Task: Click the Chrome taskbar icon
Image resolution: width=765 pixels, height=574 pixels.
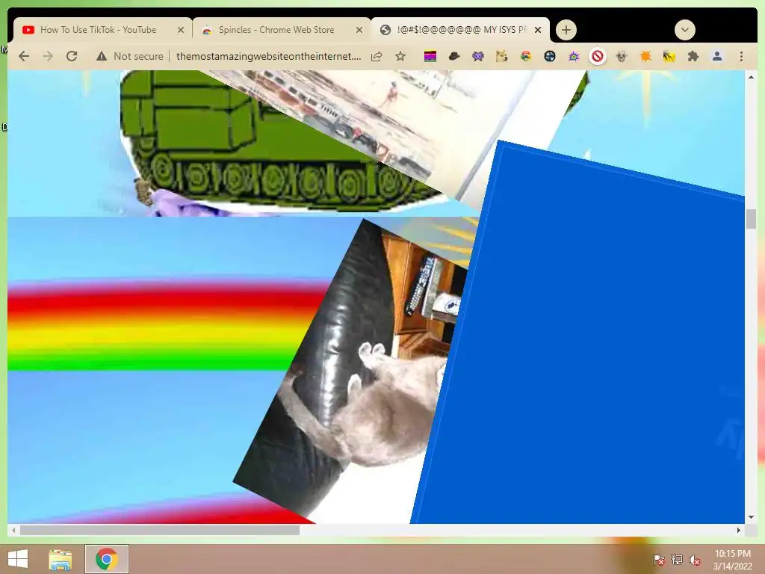Action: coord(107,559)
